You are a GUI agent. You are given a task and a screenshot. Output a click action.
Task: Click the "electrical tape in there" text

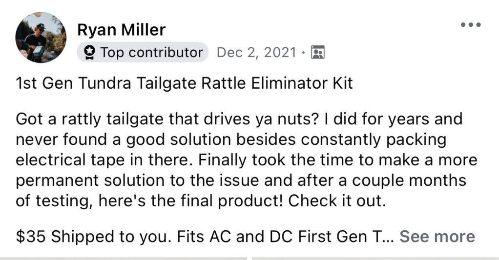coord(104,160)
